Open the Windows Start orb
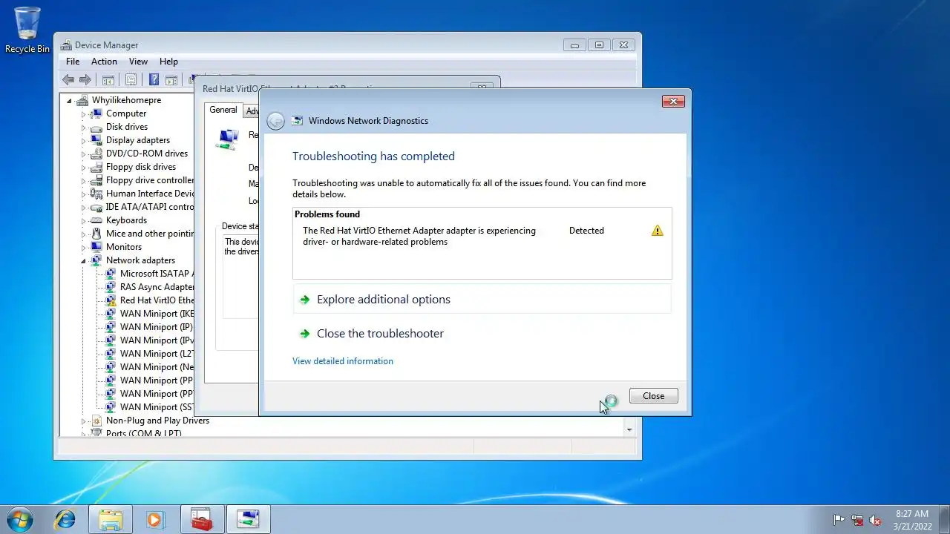Viewport: 950px width, 534px height. (19, 519)
